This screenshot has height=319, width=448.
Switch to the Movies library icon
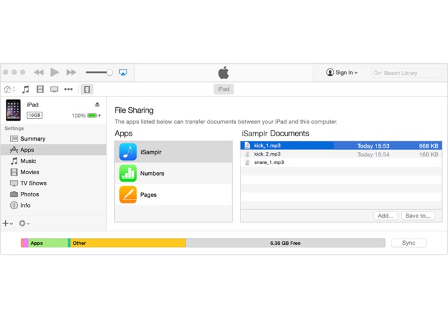[40, 89]
